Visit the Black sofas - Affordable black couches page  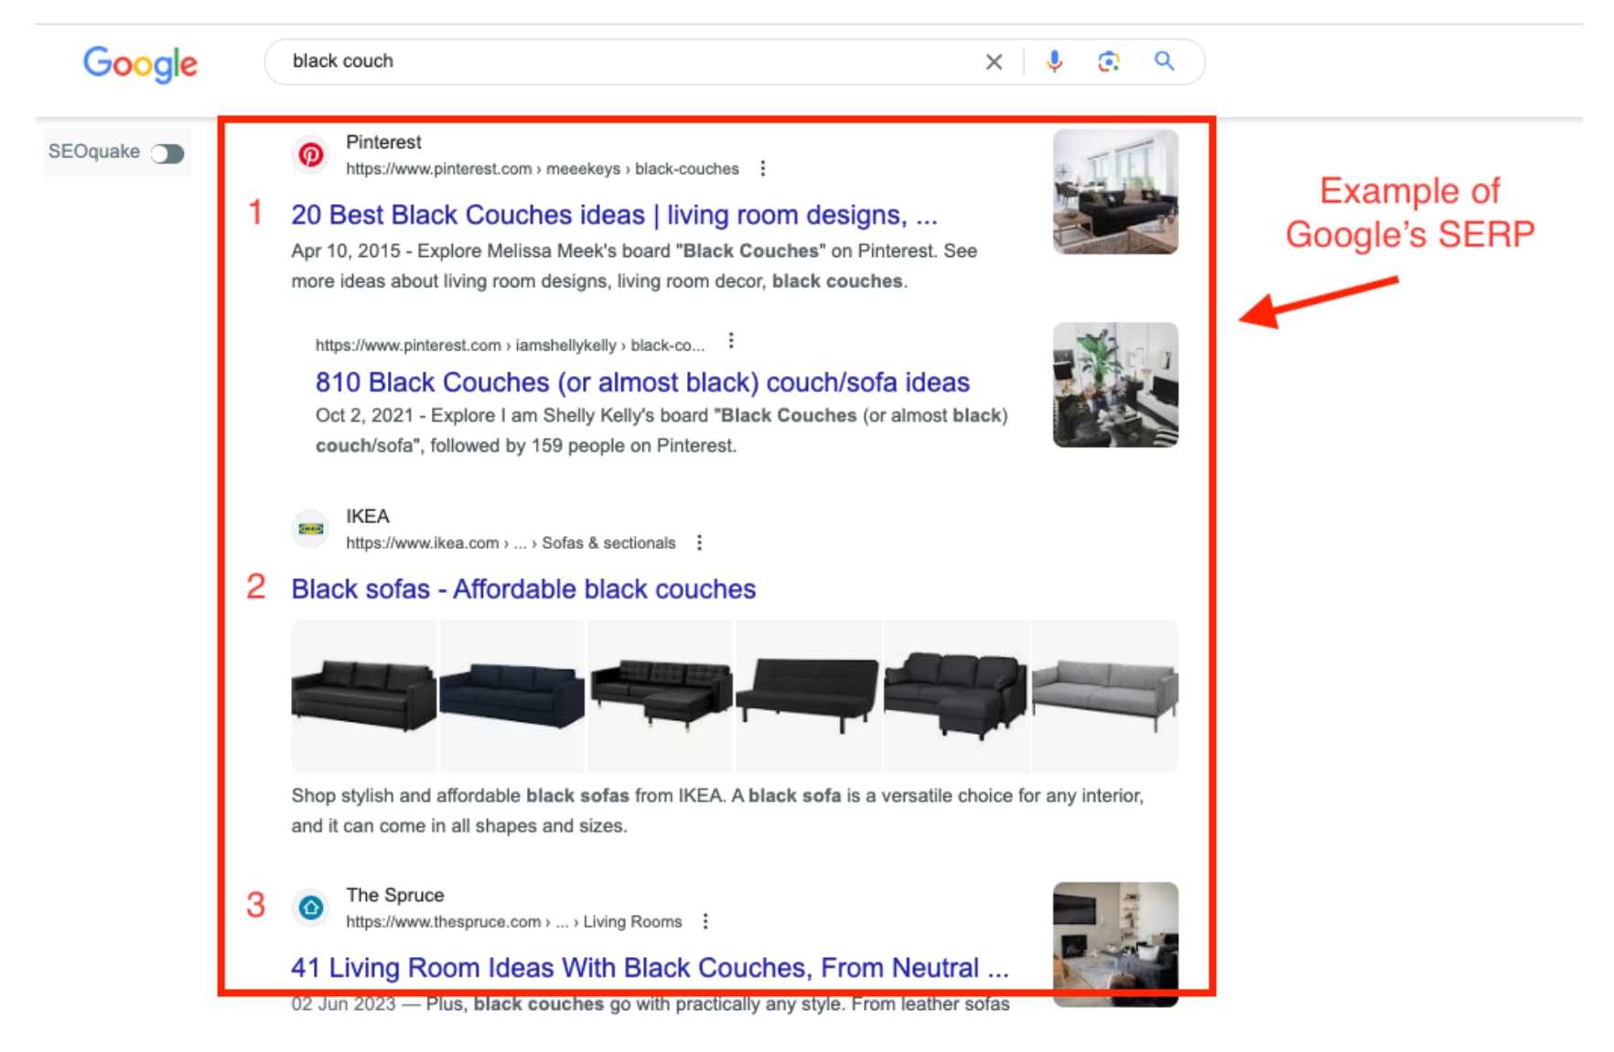click(x=522, y=589)
